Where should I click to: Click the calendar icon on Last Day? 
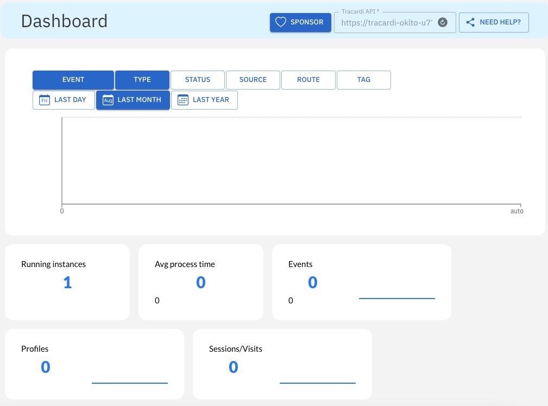click(x=45, y=100)
